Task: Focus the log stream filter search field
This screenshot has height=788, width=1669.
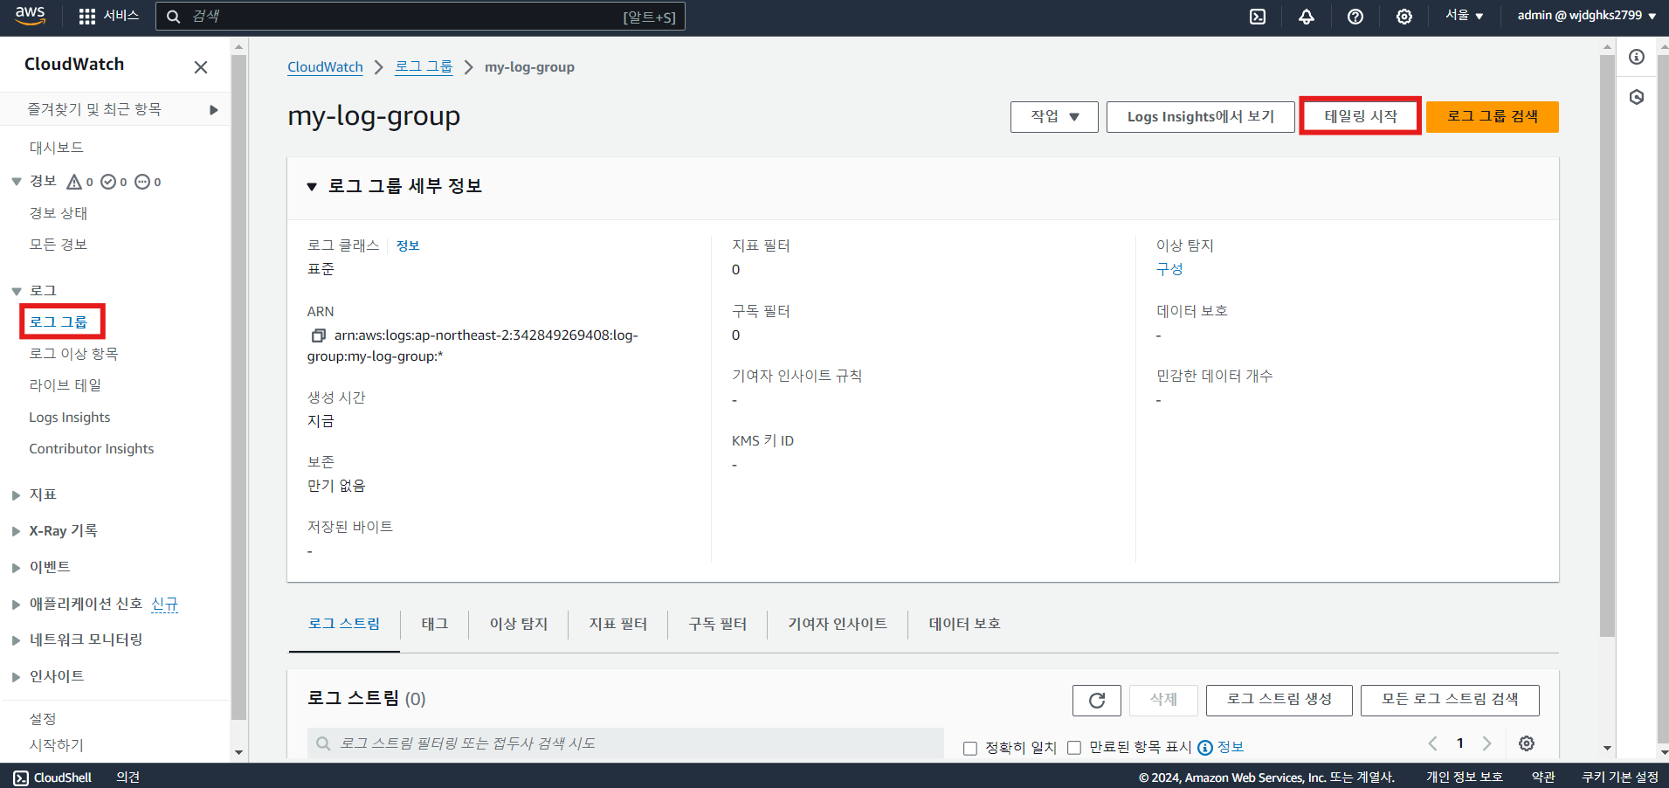Action: (x=625, y=743)
